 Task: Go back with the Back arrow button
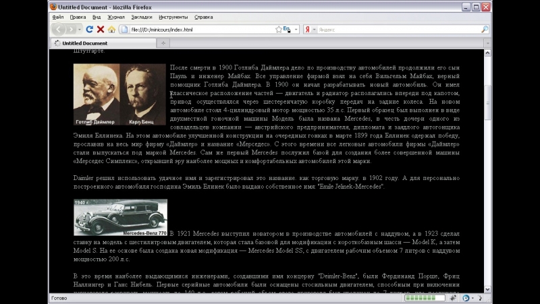click(x=59, y=30)
